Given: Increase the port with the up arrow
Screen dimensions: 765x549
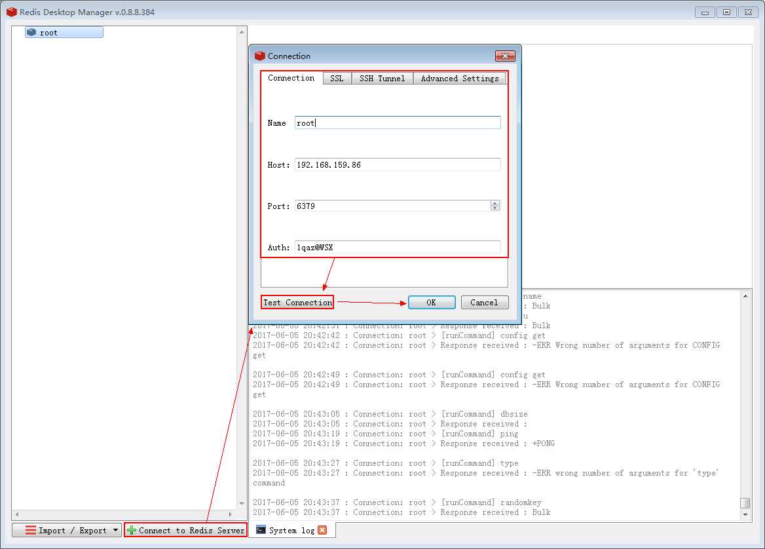Looking at the screenshot, I should [x=495, y=203].
